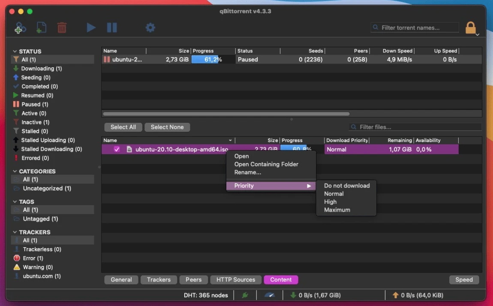Open Options via the gear icon

150,28
